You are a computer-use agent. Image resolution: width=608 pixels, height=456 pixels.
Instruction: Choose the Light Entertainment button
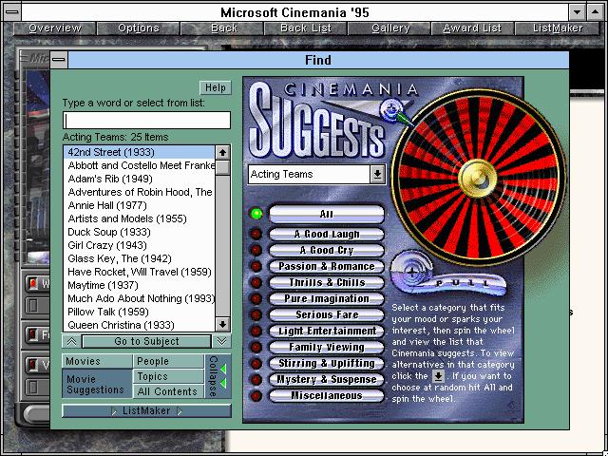(327, 332)
